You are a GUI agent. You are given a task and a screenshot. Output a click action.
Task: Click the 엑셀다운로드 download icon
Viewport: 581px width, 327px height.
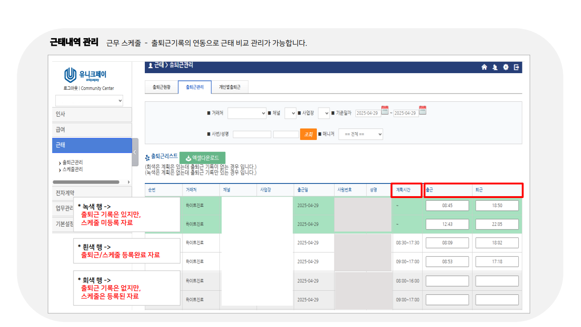[x=188, y=158]
